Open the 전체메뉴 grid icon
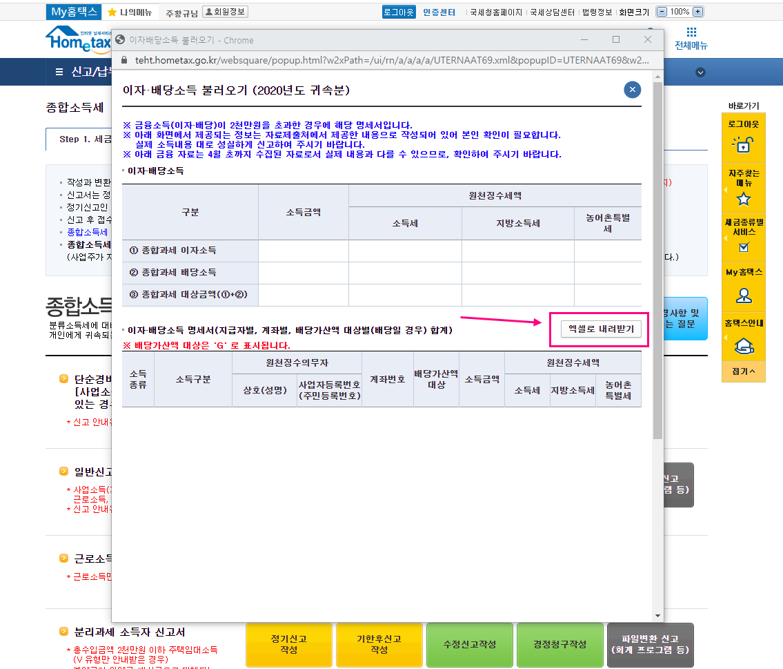This screenshot has width=783, height=669. click(x=691, y=32)
